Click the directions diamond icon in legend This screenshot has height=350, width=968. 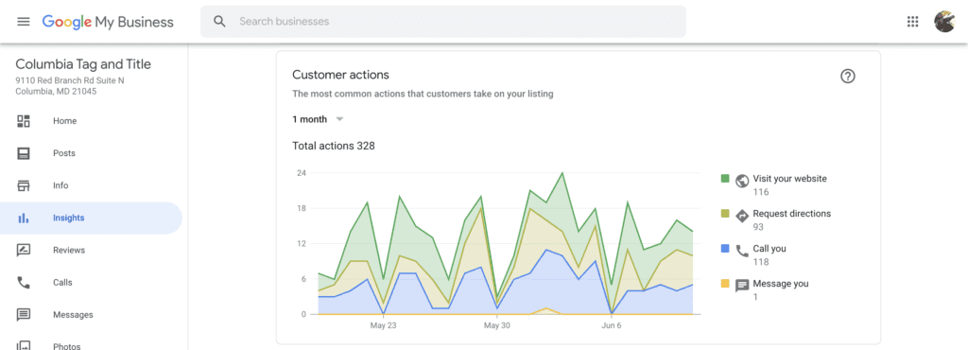743,216
